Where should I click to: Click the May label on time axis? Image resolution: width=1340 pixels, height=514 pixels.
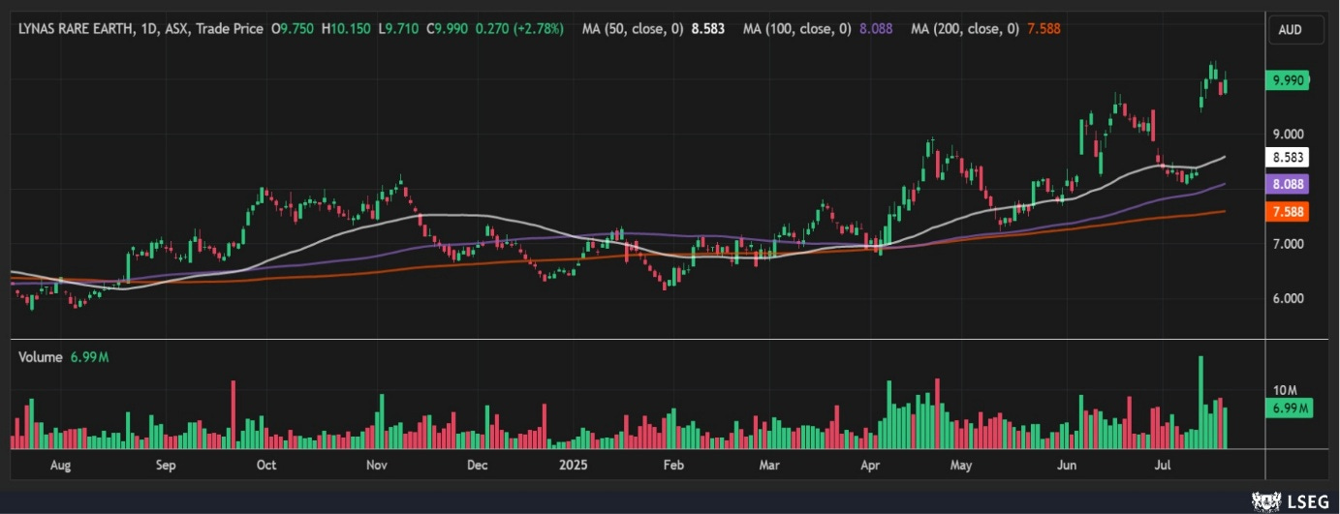(961, 466)
